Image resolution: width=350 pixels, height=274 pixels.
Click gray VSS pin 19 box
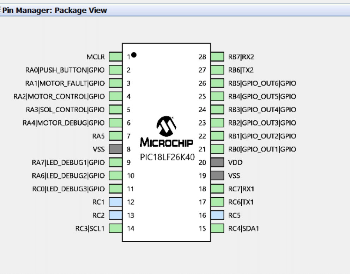[x=217, y=176]
